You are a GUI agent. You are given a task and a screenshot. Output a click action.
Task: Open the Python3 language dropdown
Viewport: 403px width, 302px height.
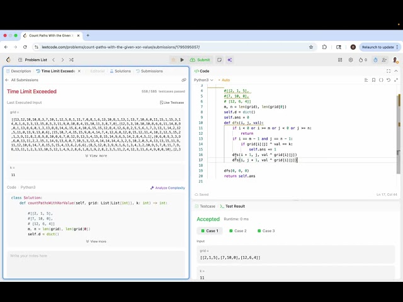(x=203, y=80)
